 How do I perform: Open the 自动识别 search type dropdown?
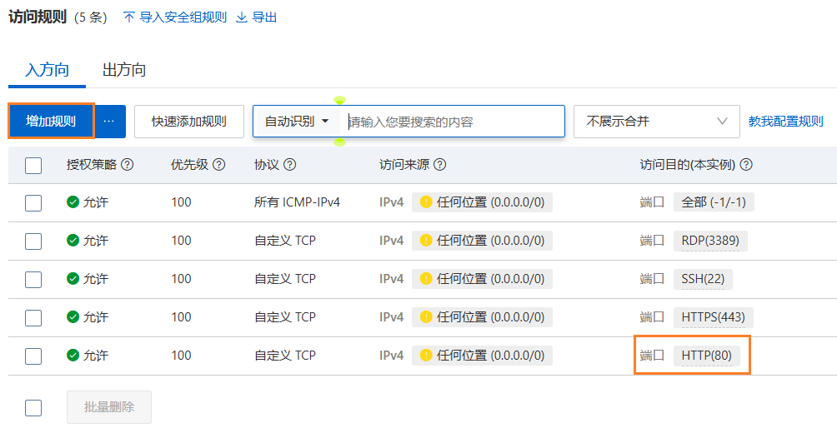click(297, 122)
